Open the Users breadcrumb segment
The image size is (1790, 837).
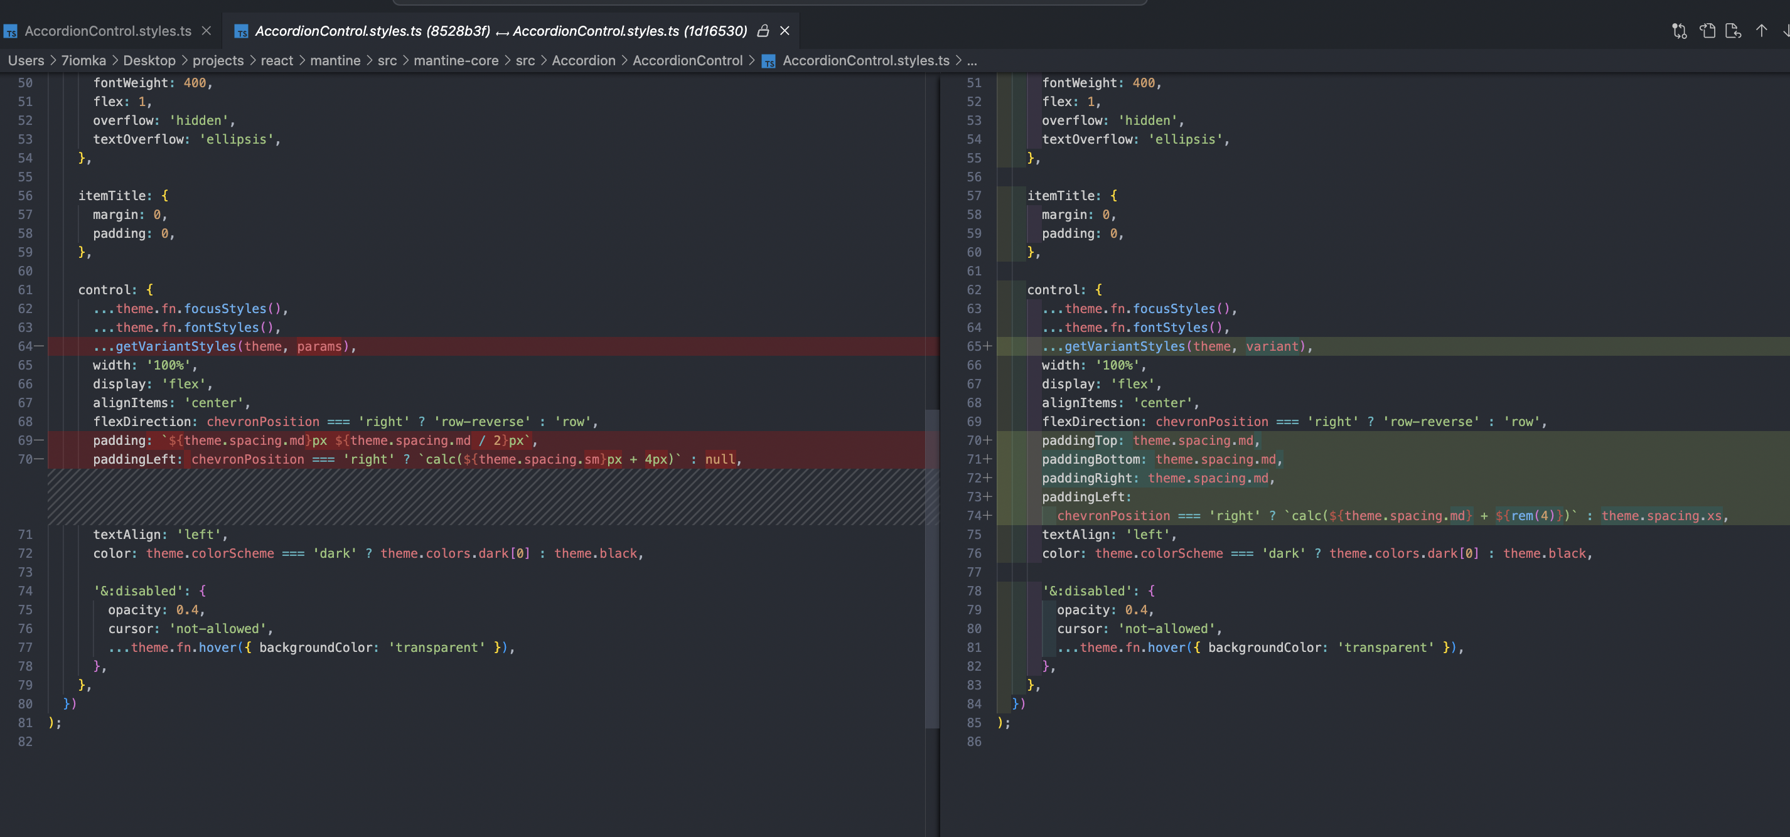[x=26, y=60]
